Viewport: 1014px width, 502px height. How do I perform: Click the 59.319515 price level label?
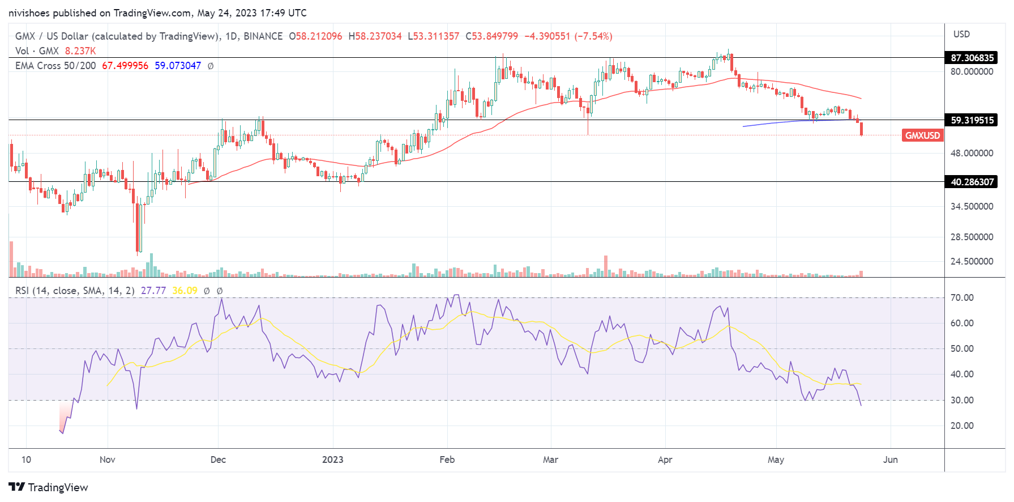pyautogui.click(x=972, y=120)
